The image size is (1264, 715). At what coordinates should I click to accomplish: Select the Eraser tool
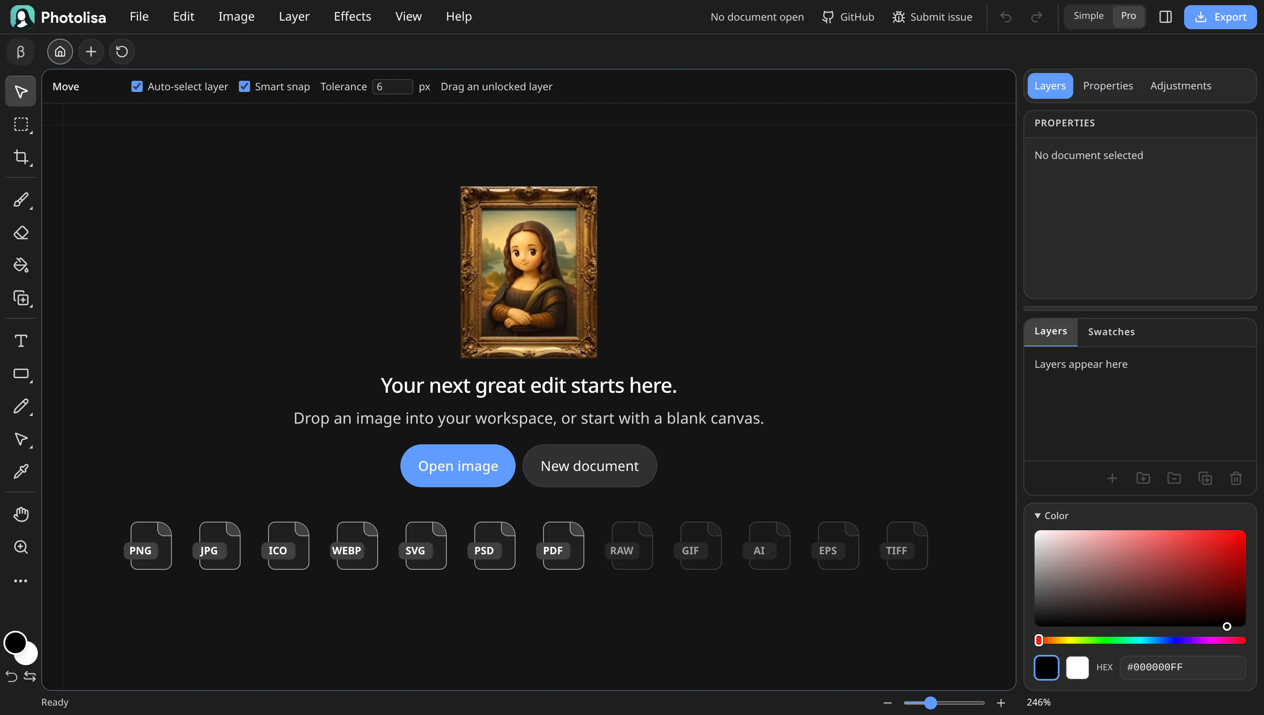(x=21, y=232)
